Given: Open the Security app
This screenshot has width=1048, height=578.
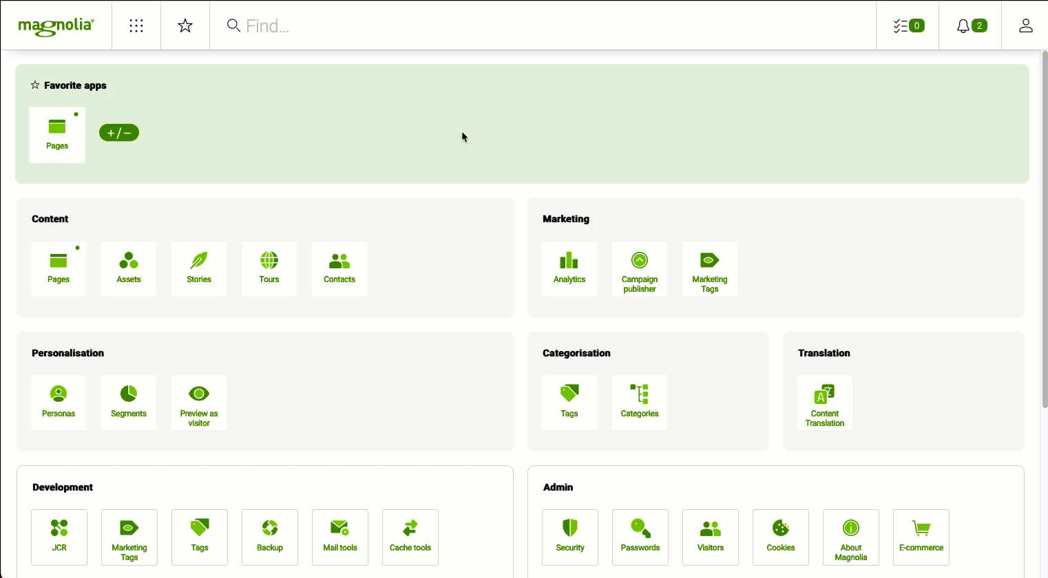Looking at the screenshot, I should (x=570, y=537).
